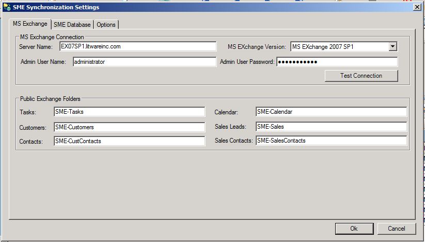Switch to the MS Exchange tab

[30, 24]
